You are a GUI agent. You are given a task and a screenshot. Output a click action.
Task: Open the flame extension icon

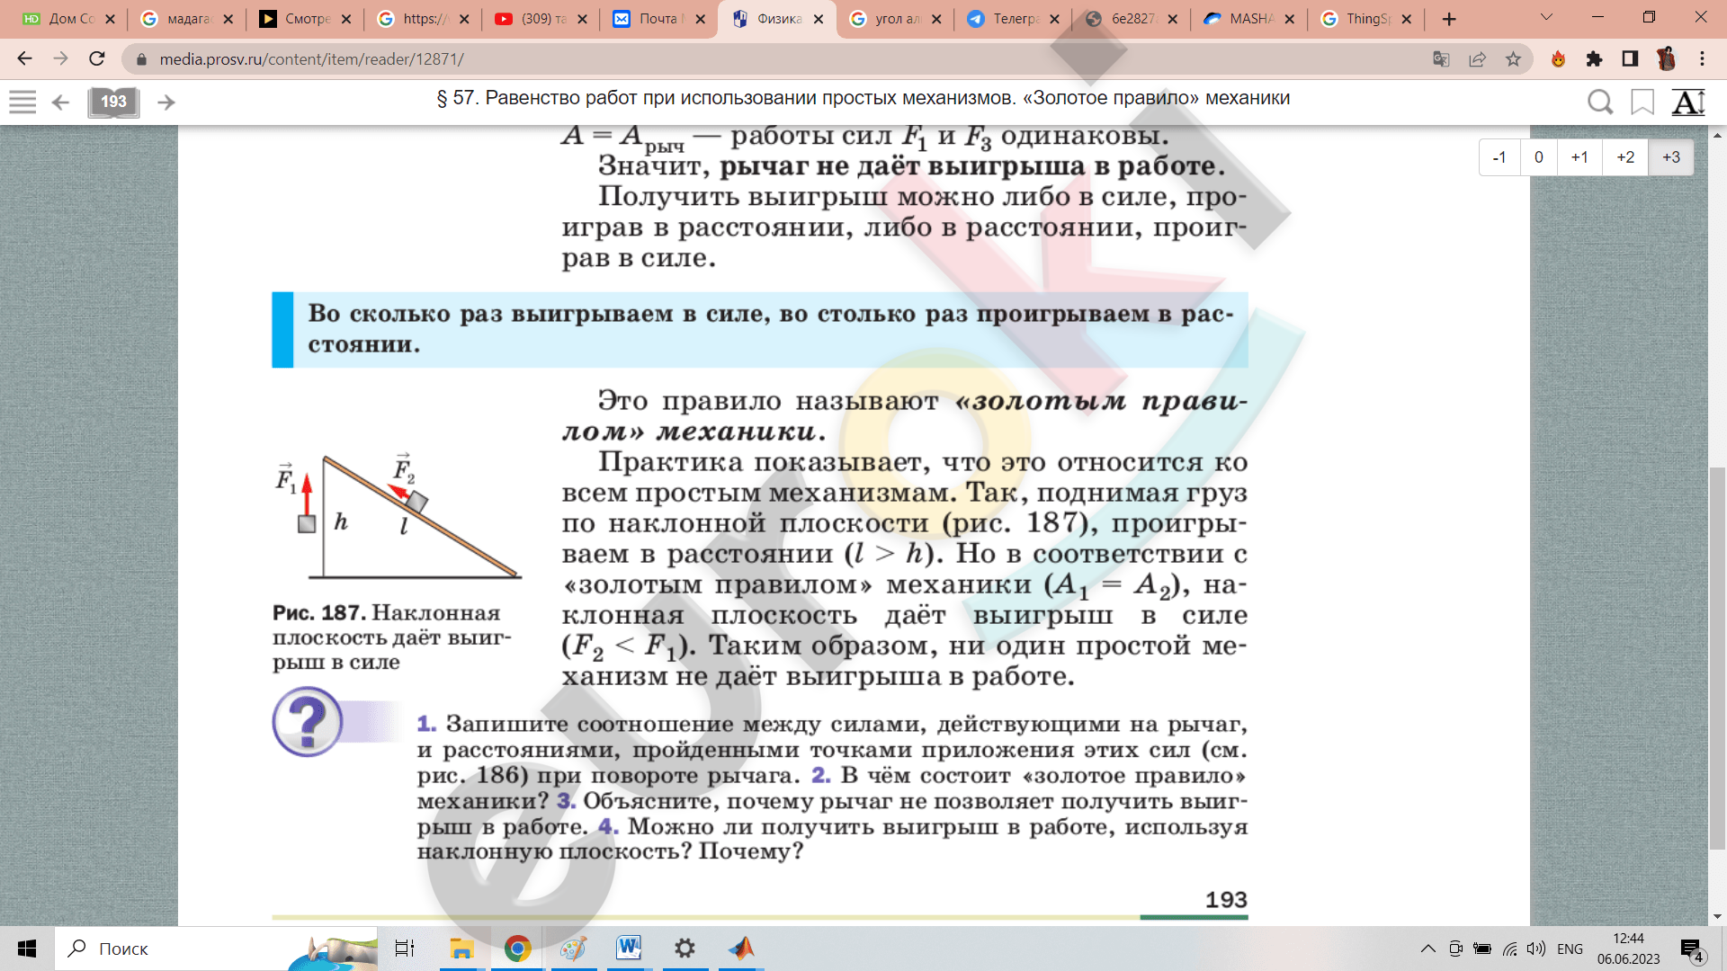tap(1559, 59)
